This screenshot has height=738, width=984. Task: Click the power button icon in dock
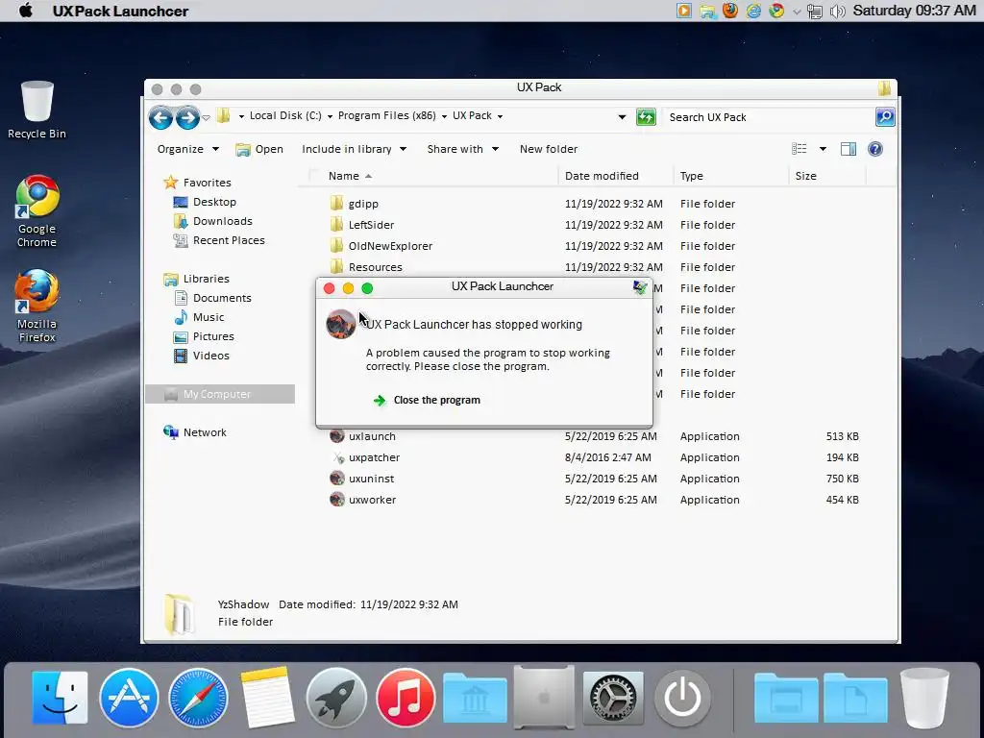pos(683,698)
